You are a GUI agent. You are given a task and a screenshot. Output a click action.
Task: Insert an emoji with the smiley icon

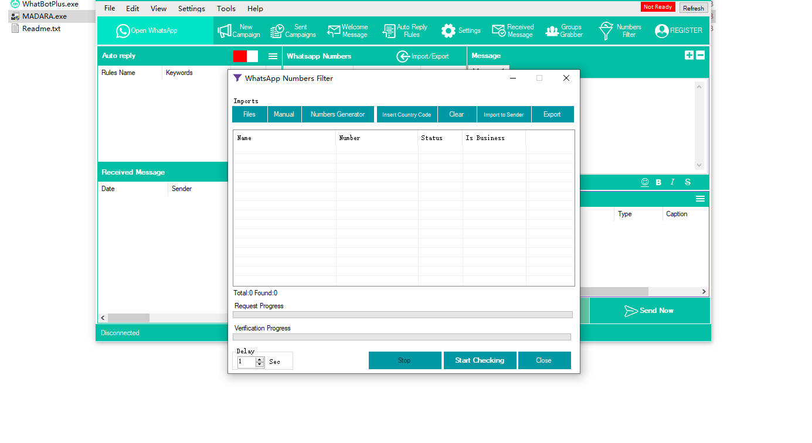[645, 182]
